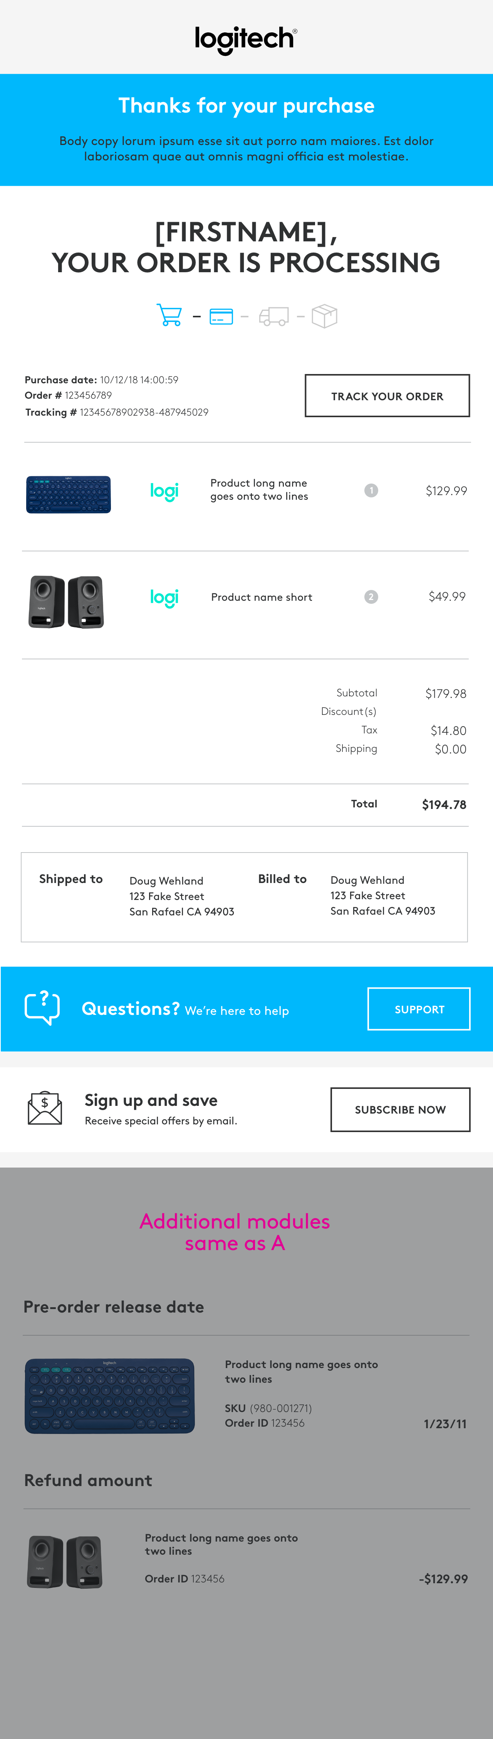Click the shopping cart progress icon
This screenshot has height=1739, width=493.
tap(169, 315)
